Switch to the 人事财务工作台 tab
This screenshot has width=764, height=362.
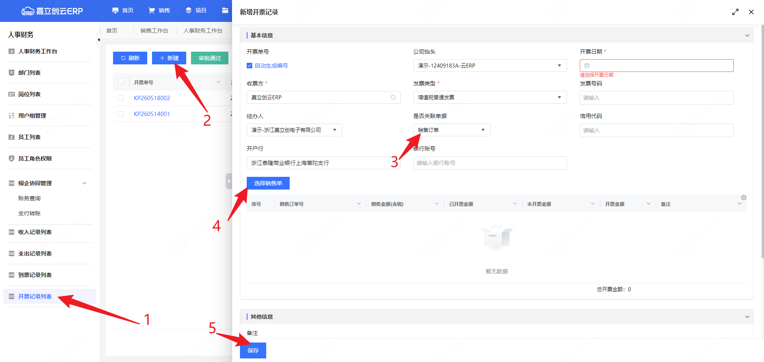(x=203, y=31)
